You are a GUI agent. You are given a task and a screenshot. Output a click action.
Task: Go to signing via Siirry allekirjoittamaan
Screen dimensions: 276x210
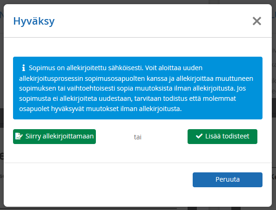(54, 137)
